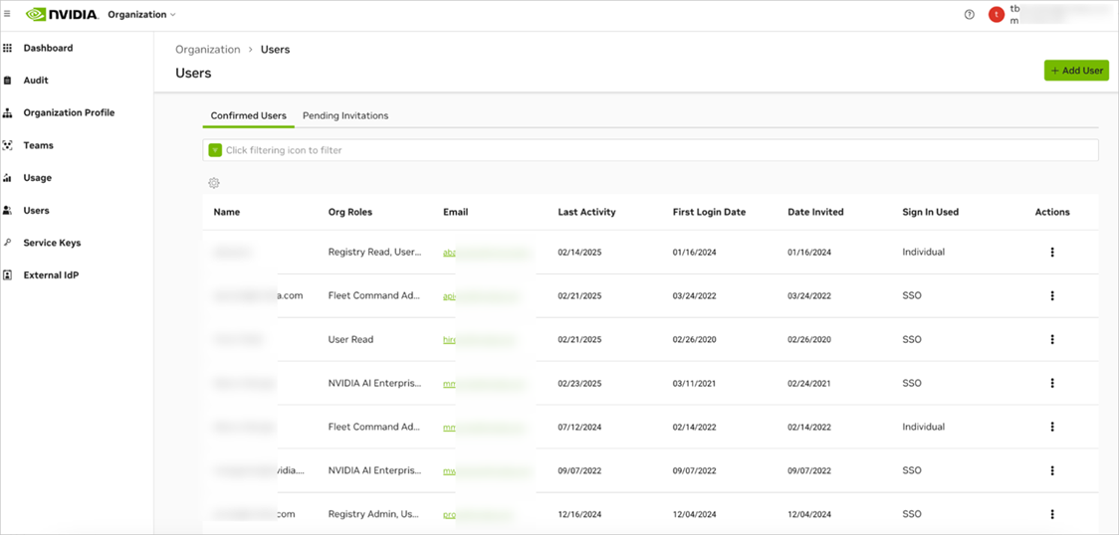Click the 'User Read' roles cell
Screen dimensions: 1119x535
pyautogui.click(x=350, y=339)
